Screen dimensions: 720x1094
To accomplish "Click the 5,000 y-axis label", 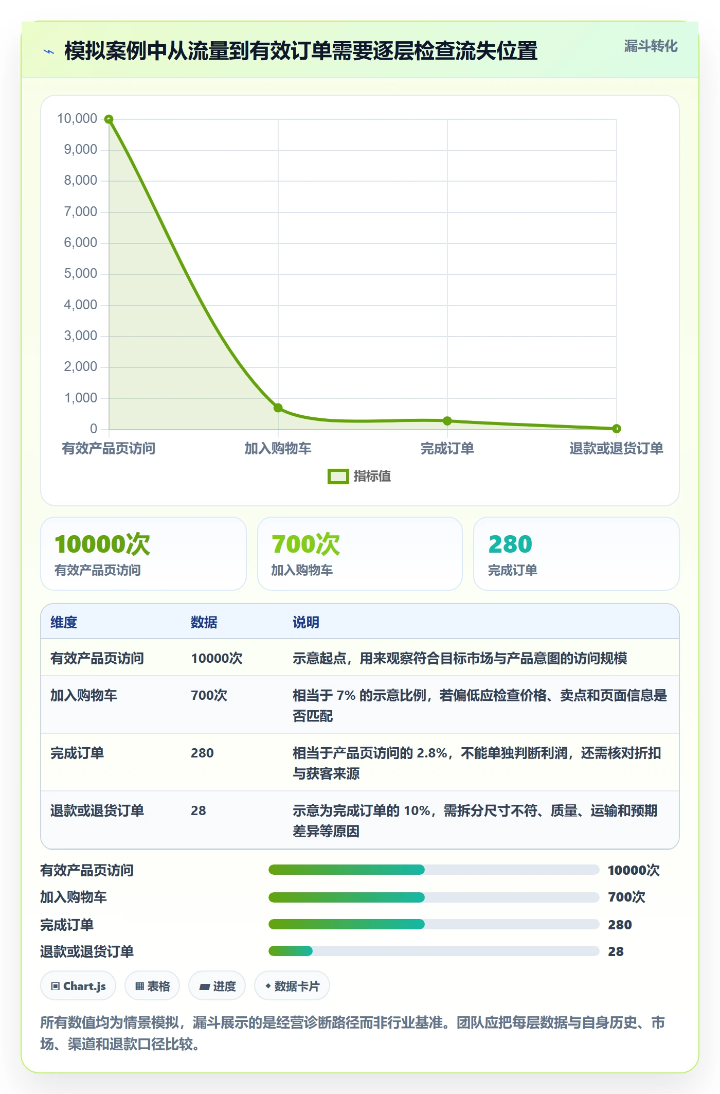I will 81,273.
